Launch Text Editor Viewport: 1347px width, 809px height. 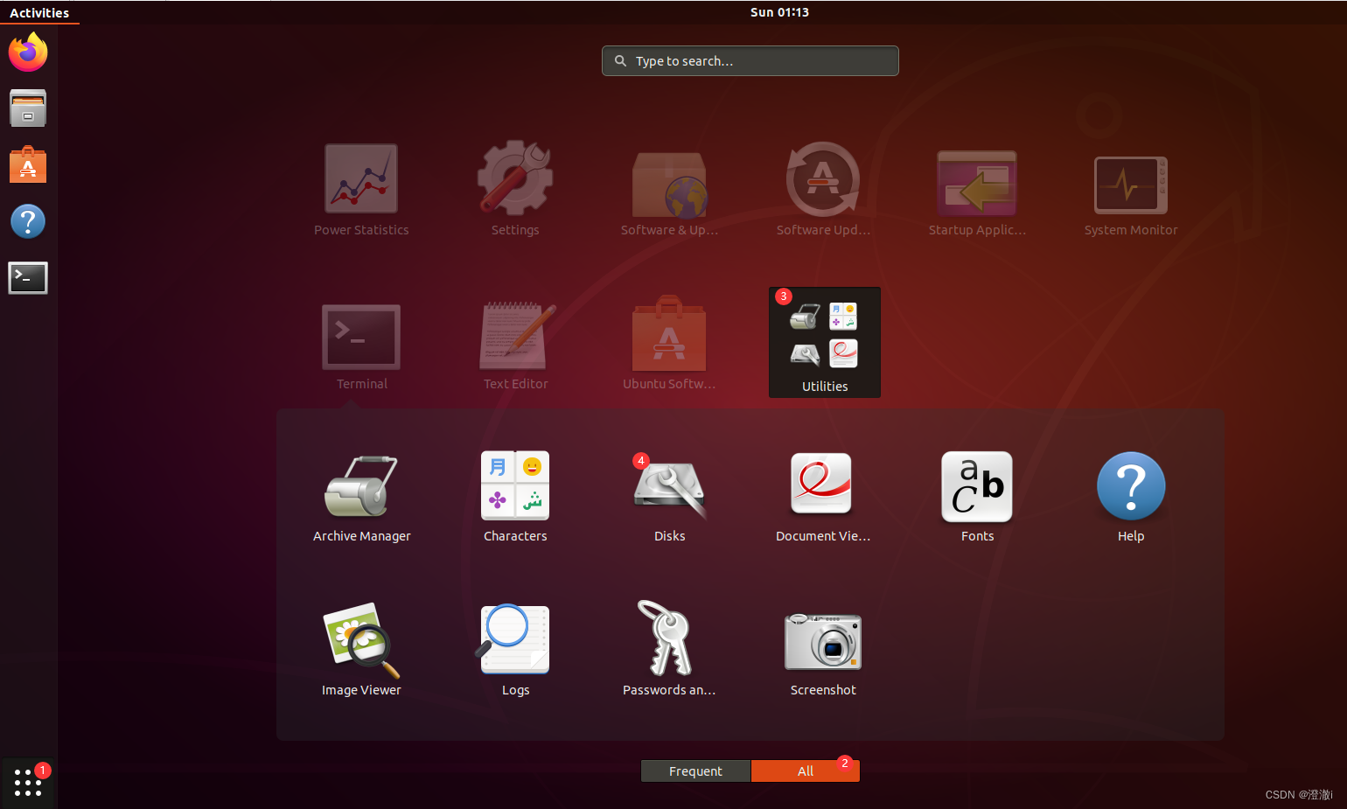tap(515, 345)
